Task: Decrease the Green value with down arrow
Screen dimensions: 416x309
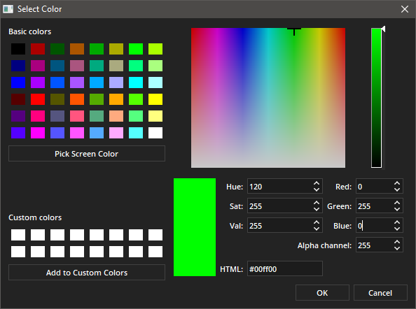Action: 397,209
